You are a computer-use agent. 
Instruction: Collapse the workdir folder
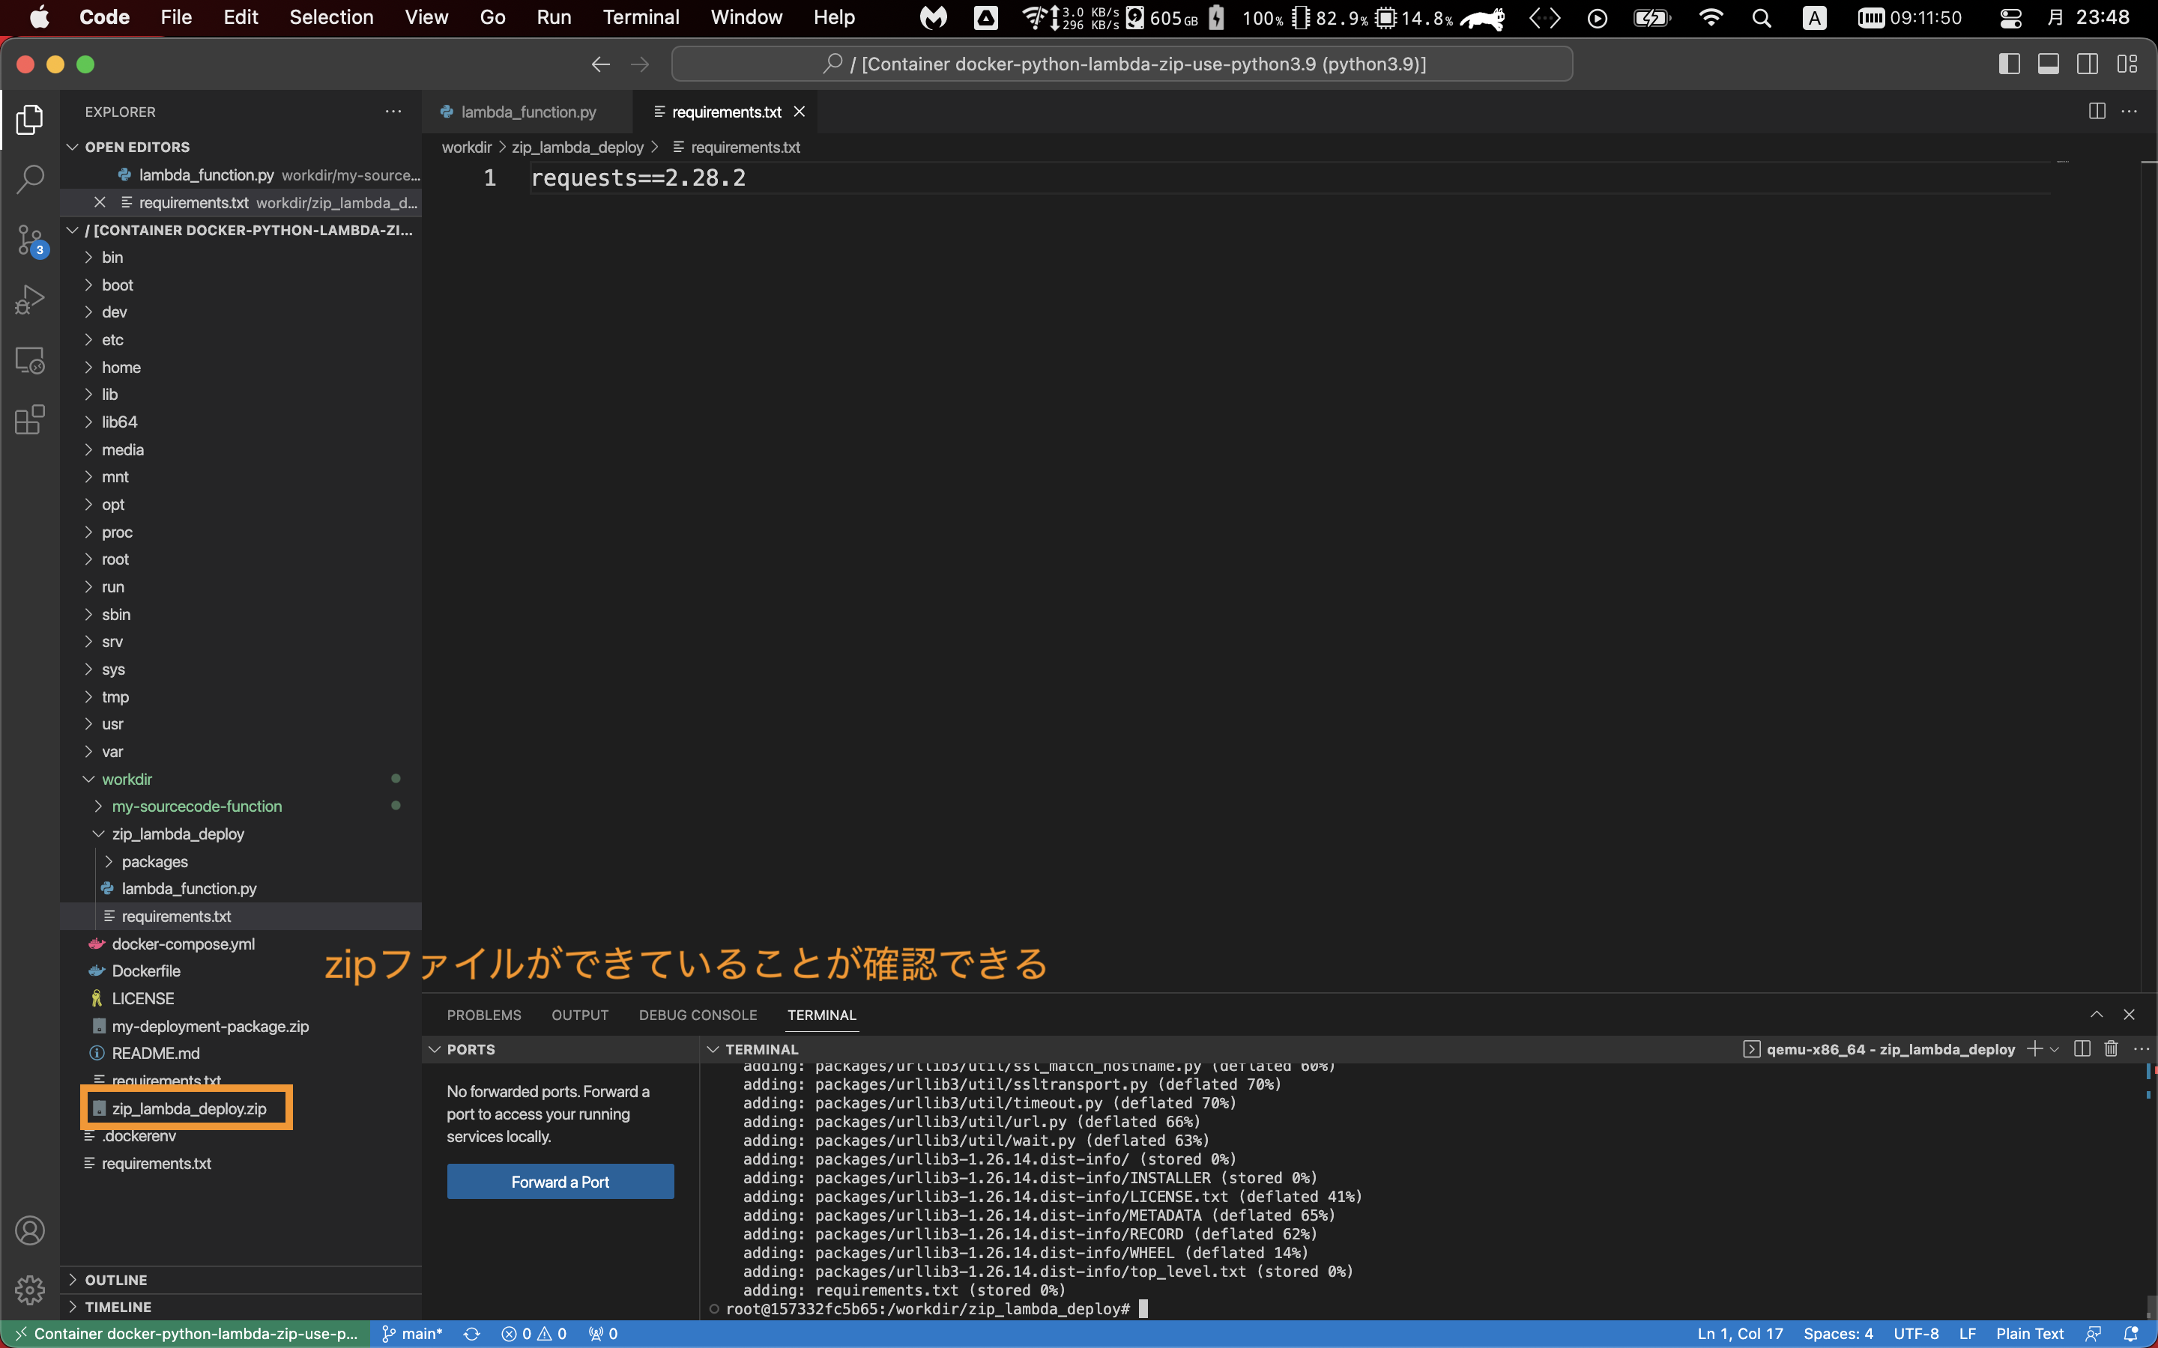88,778
